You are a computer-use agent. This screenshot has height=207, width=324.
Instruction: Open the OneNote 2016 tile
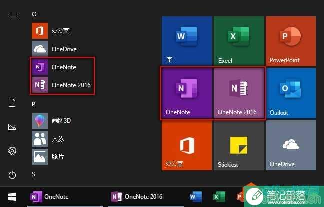[239, 93]
